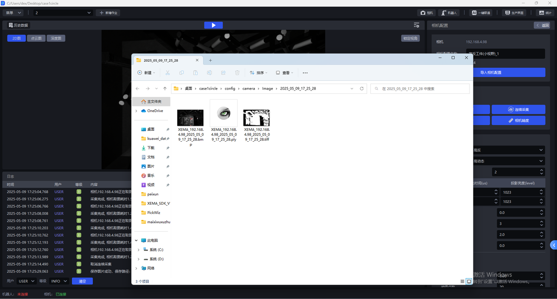Expand the 此电脑 tree node
Image resolution: width=557 pixels, height=299 pixels.
pyautogui.click(x=136, y=240)
